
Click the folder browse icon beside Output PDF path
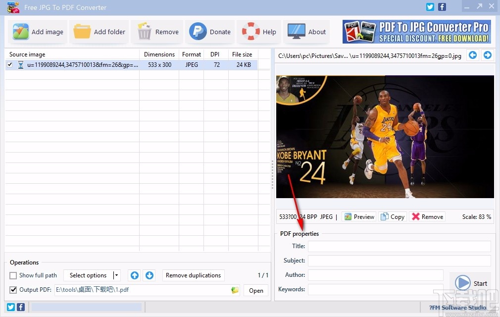235,290
